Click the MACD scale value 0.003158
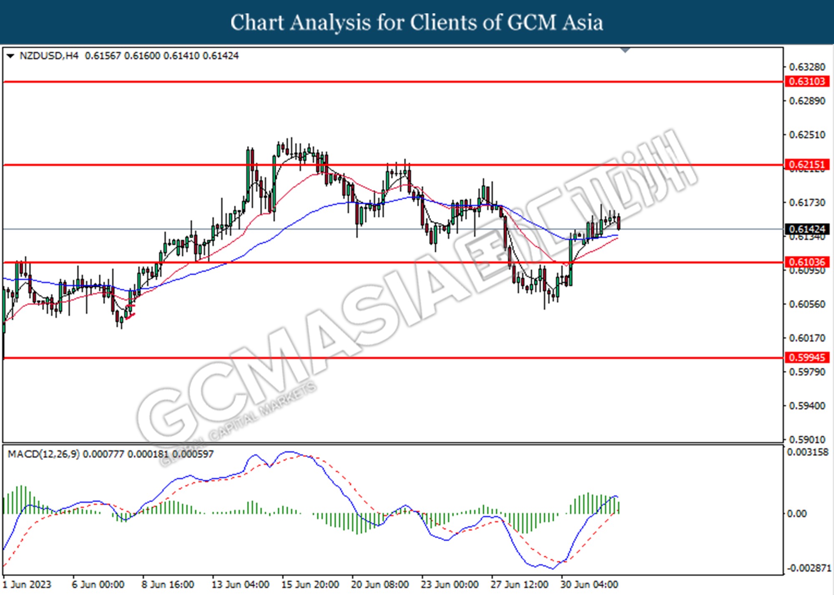 (x=808, y=452)
